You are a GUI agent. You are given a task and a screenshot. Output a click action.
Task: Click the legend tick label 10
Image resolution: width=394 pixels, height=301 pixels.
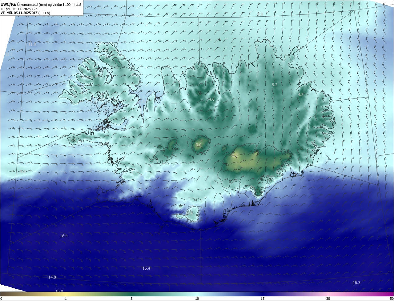coord(197,299)
